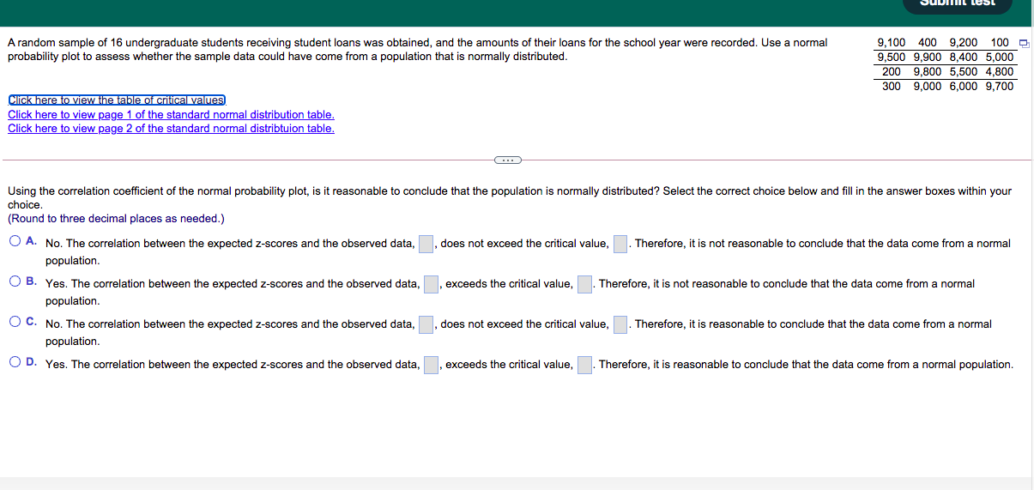
Task: Click the data value 300
Action: coord(892,86)
